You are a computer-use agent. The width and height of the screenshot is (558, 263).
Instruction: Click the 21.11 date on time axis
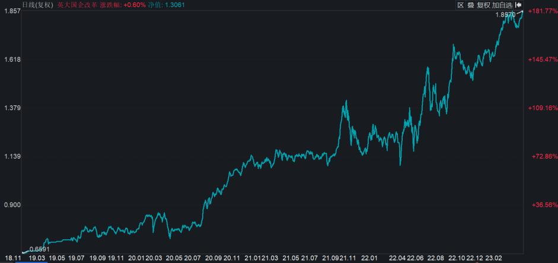[x=346, y=257]
